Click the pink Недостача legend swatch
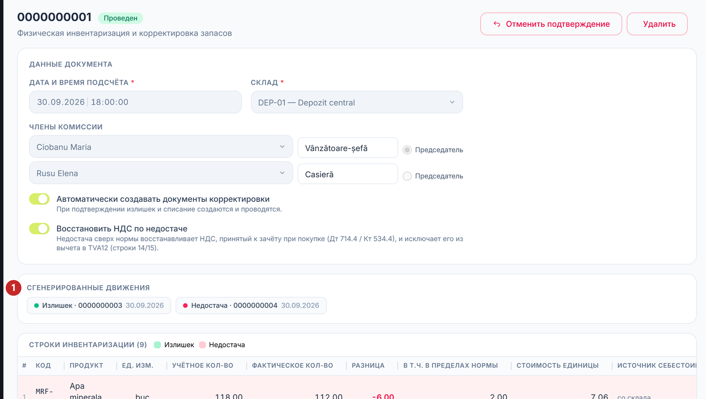This screenshot has width=706, height=399. tap(202, 345)
